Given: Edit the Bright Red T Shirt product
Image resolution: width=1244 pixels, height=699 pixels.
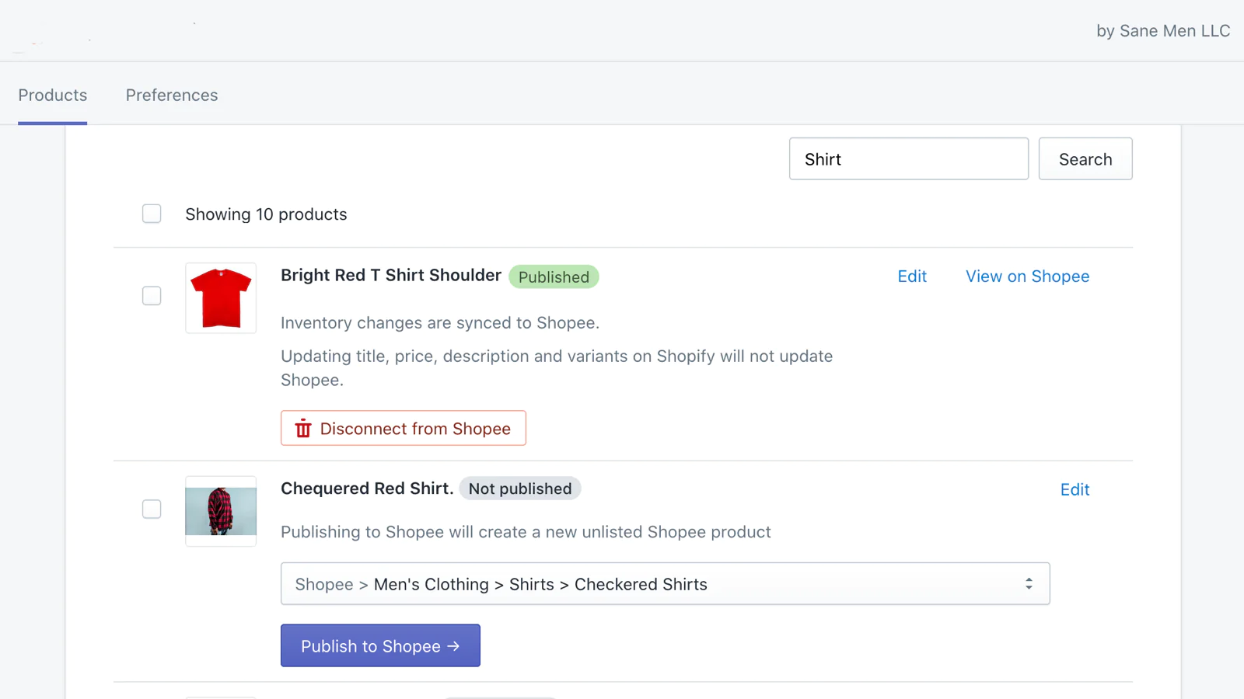Looking at the screenshot, I should [912, 276].
